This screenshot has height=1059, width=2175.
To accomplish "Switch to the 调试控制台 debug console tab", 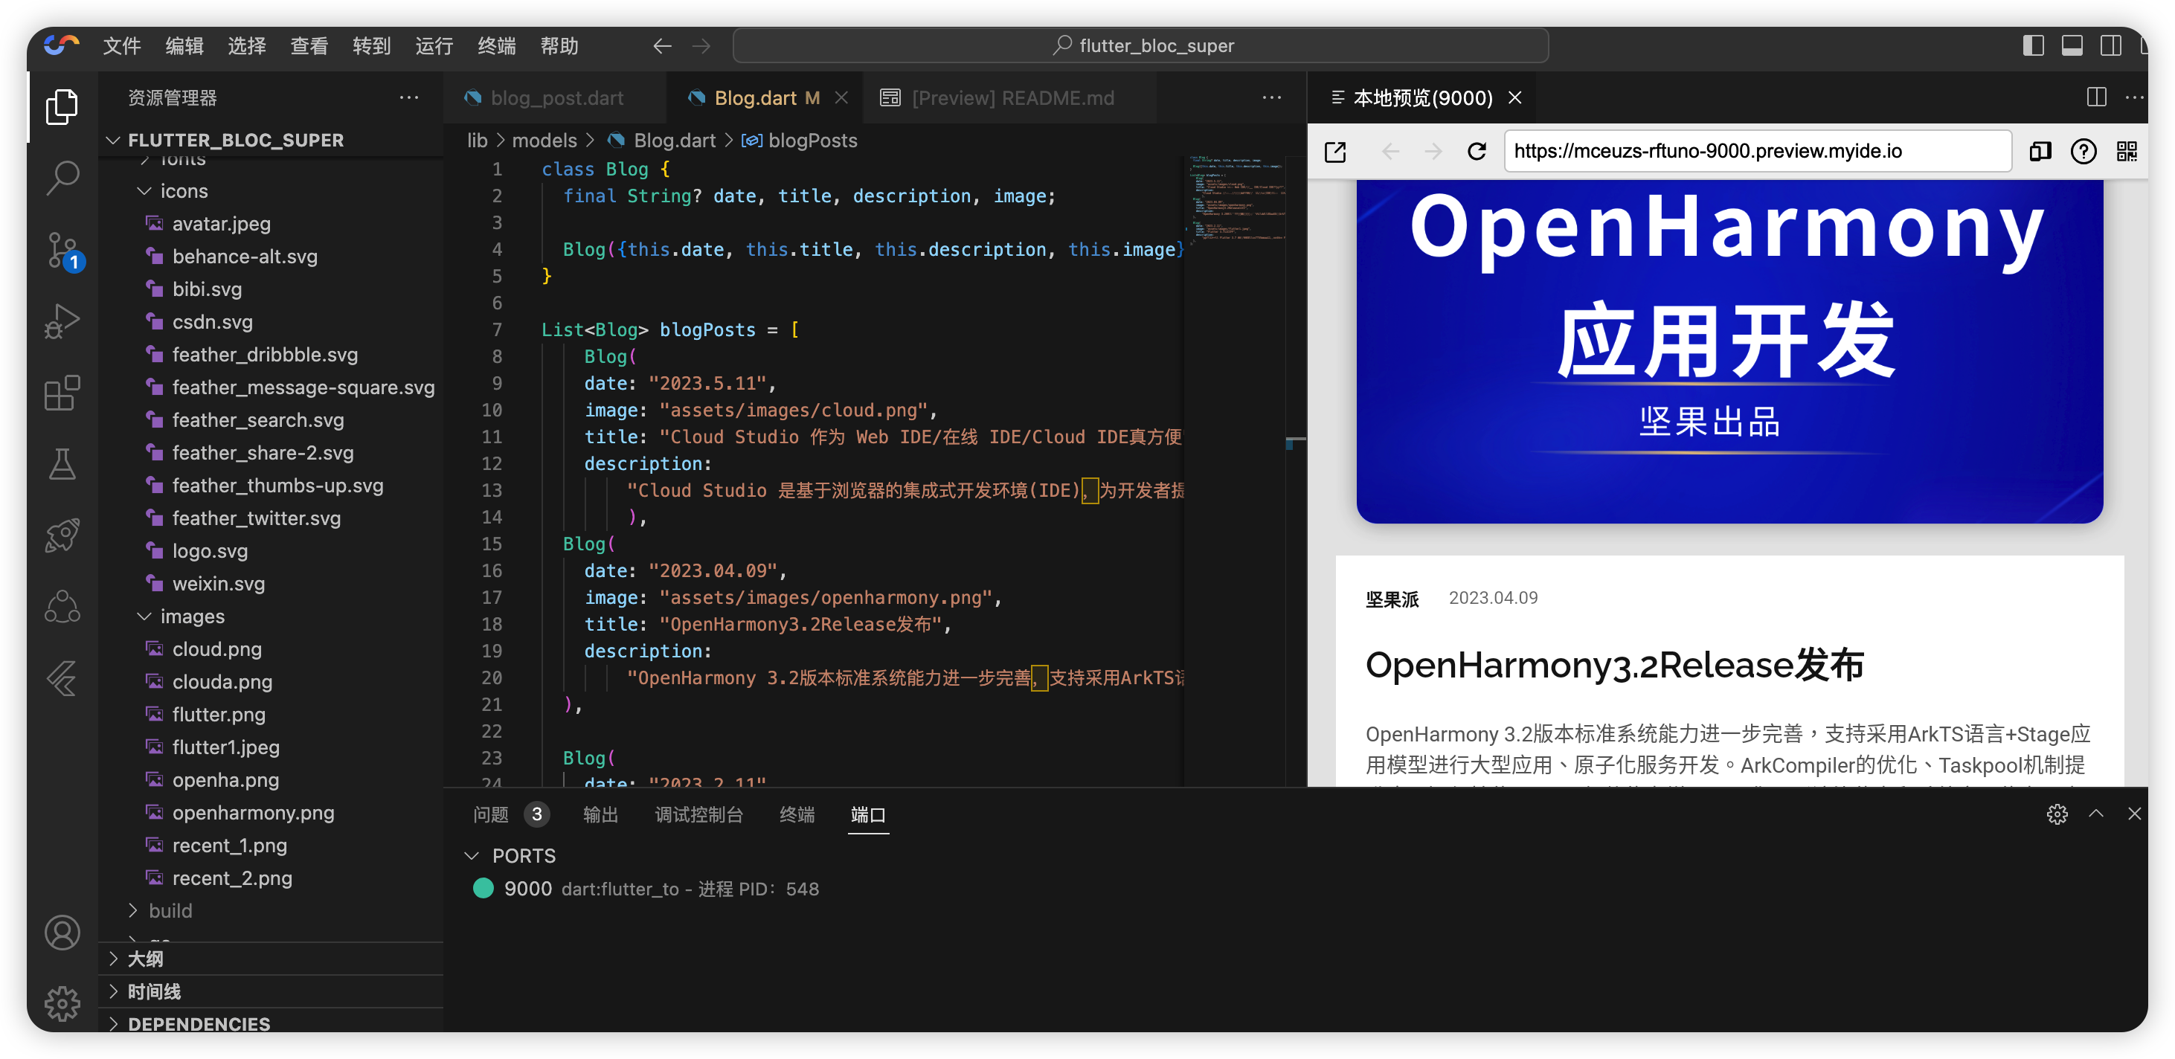I will click(699, 814).
